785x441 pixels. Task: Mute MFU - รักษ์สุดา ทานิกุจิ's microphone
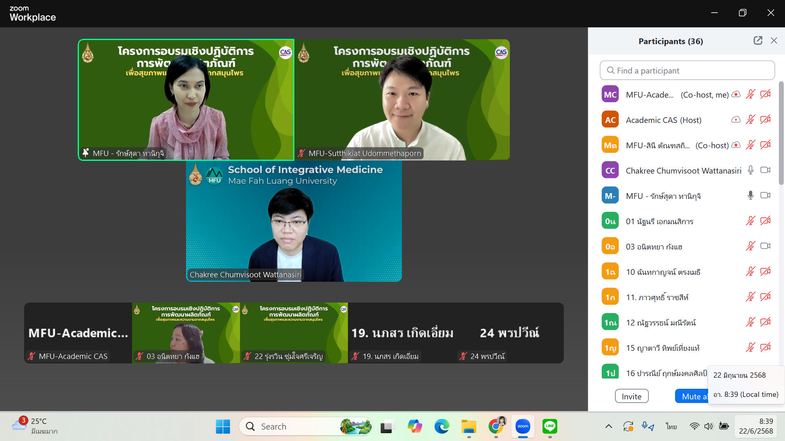pyautogui.click(x=750, y=196)
